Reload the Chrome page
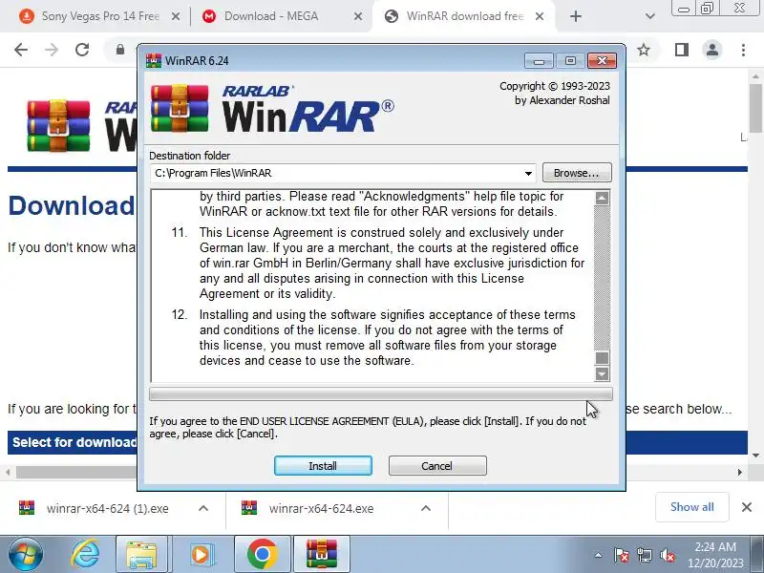The height and width of the screenshot is (573, 764). [x=82, y=50]
